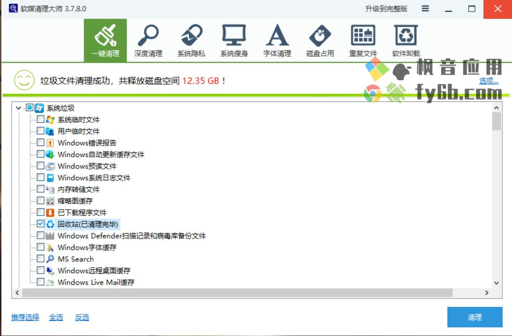
Task: Open the 系统隐私 privacy tab
Action: [x=191, y=40]
